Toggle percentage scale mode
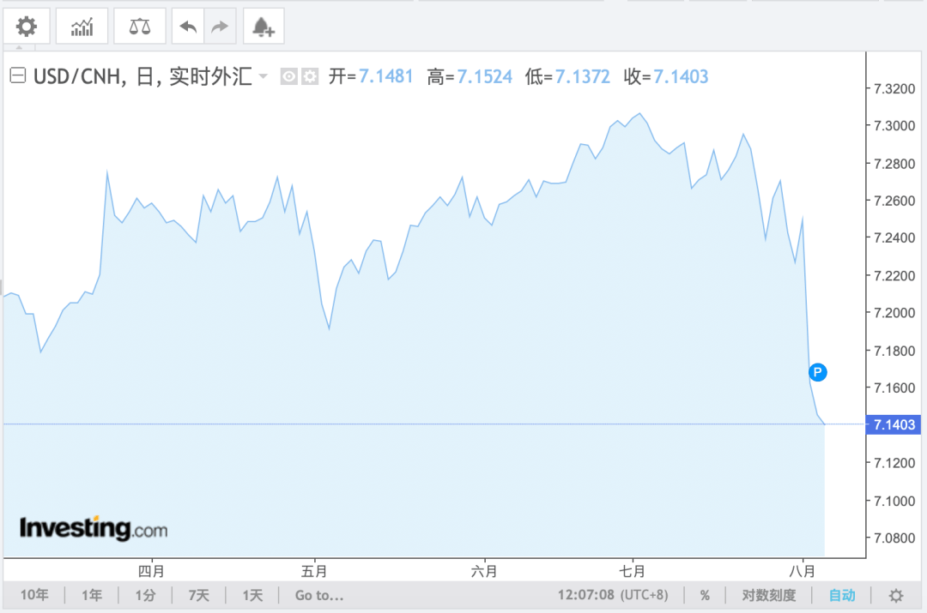 pos(705,596)
